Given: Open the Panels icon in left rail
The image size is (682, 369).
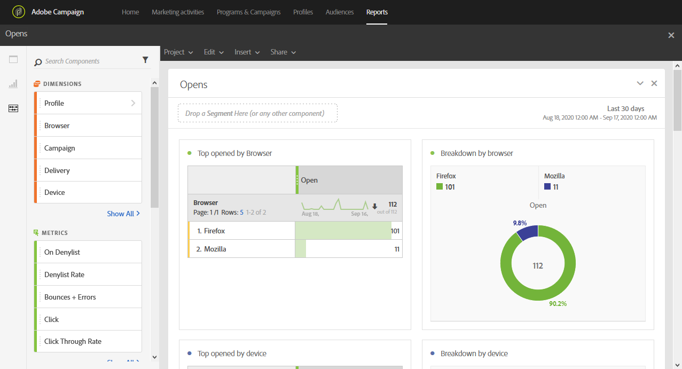Looking at the screenshot, I should click(x=13, y=59).
